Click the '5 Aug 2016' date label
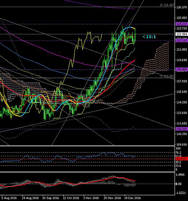This screenshot has height=201, width=188. tap(9, 198)
